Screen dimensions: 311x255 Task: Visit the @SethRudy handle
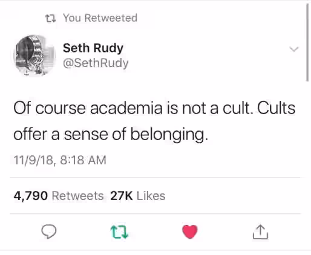click(x=96, y=63)
